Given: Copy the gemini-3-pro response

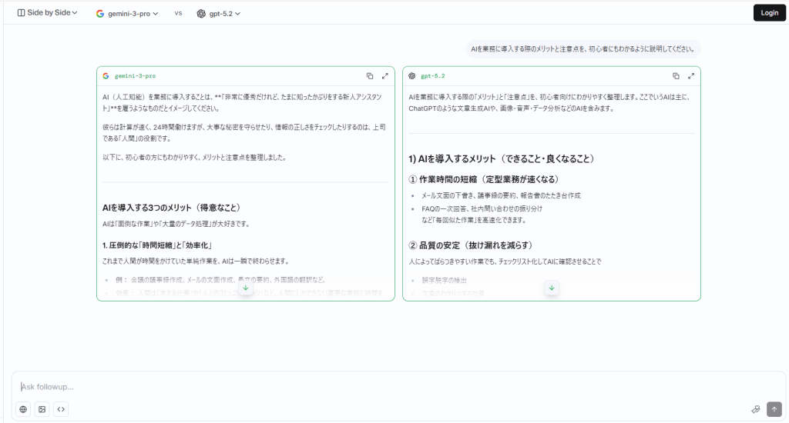Looking at the screenshot, I should (370, 76).
